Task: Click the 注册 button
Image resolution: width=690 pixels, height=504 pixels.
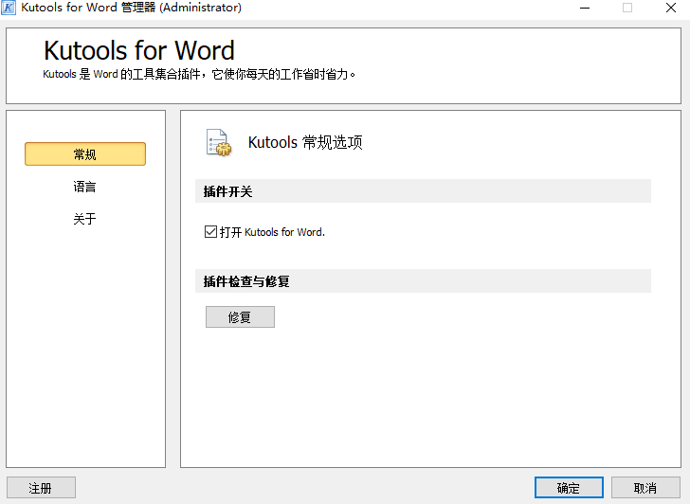Action: [x=41, y=488]
